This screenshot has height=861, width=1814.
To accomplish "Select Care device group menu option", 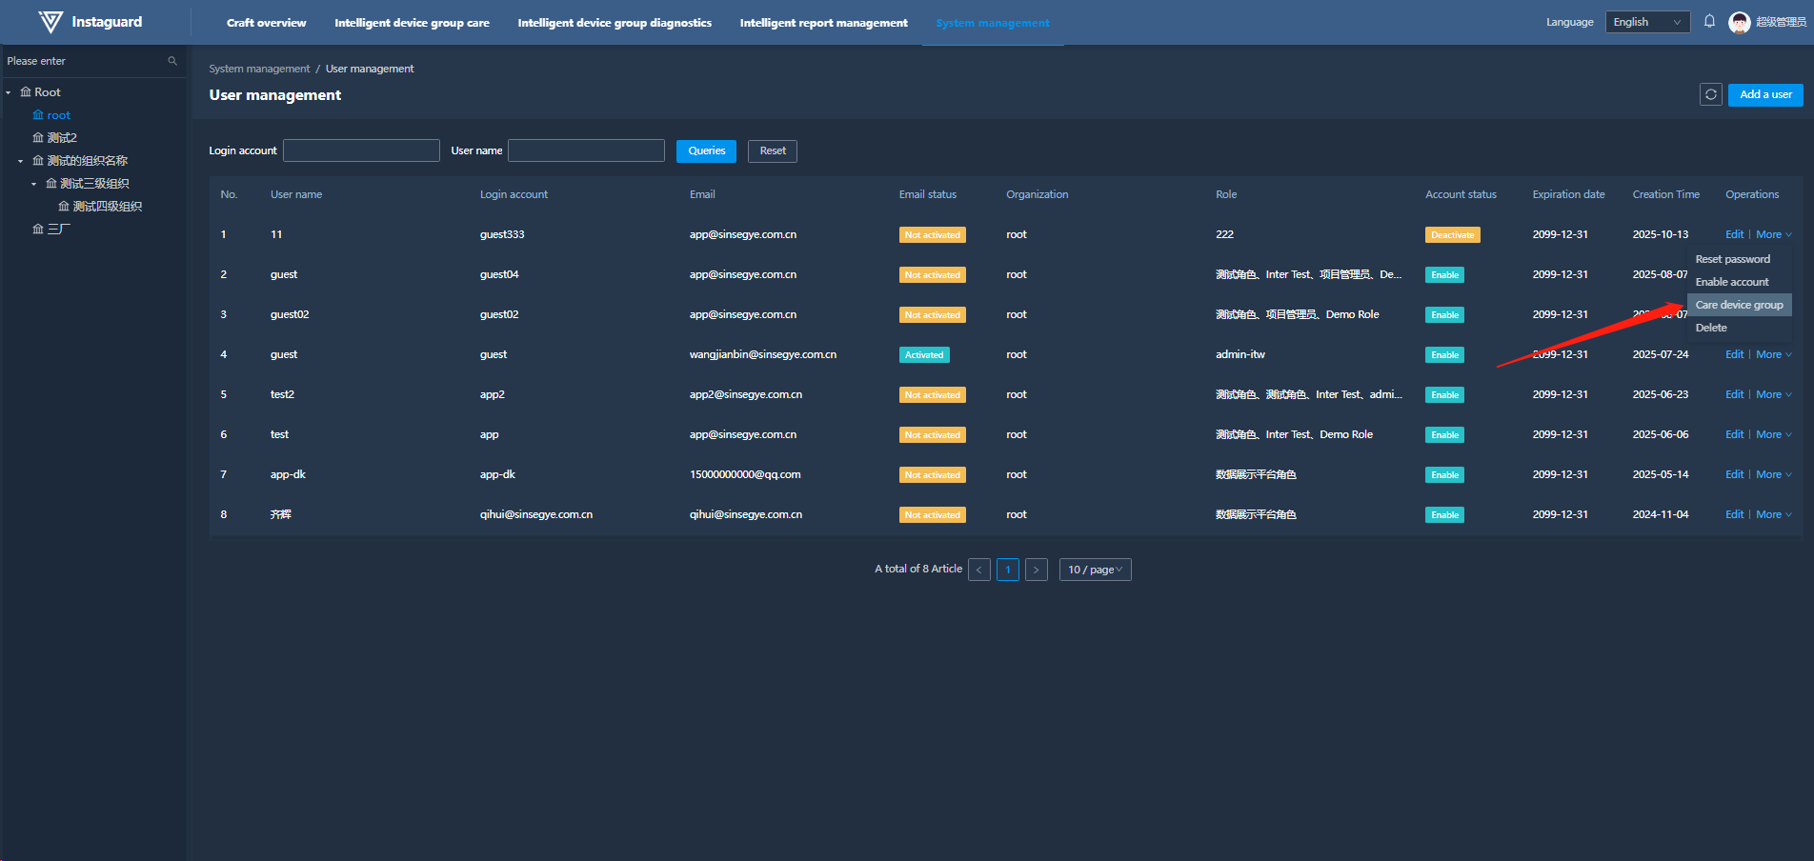I will click(1739, 305).
